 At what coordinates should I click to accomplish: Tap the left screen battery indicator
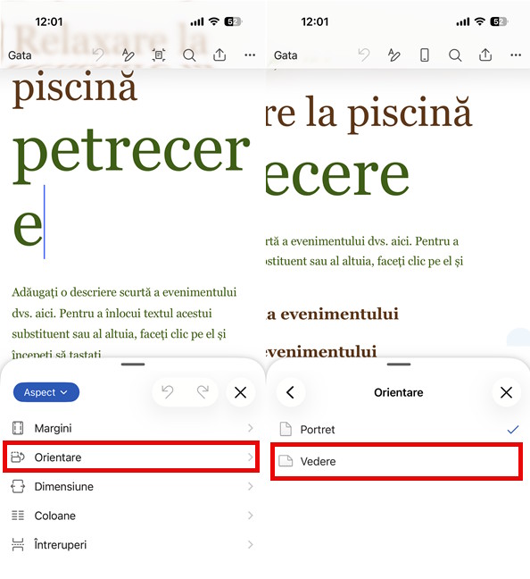[233, 21]
